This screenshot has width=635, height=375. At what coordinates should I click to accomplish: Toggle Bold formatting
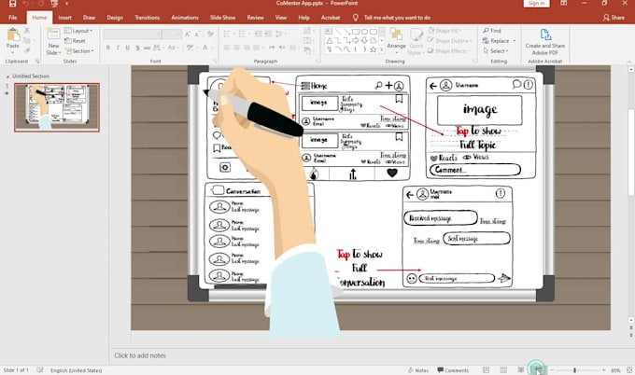107,48
